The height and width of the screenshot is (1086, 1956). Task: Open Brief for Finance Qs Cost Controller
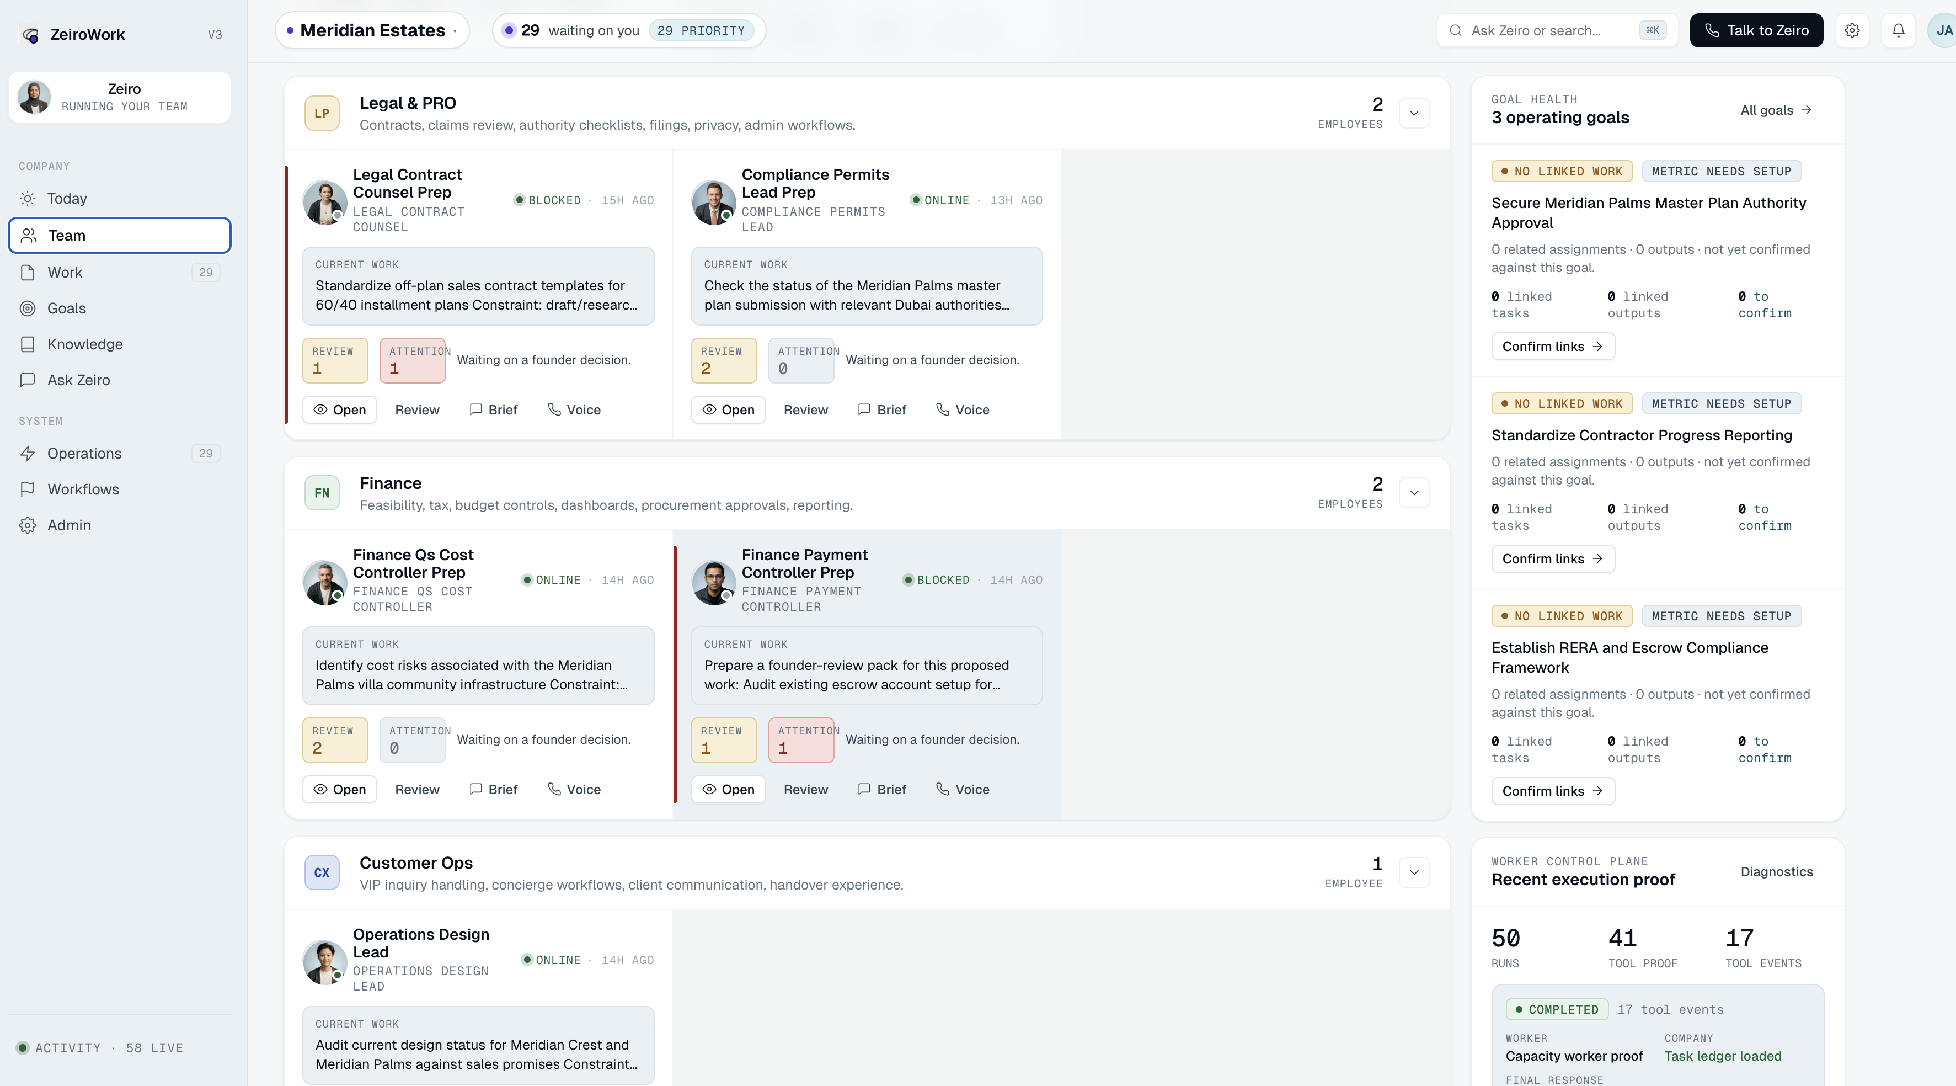pos(494,789)
